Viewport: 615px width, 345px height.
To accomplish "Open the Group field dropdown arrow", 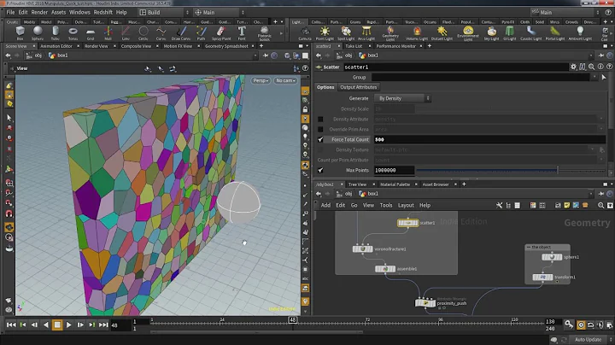I will [594, 77].
